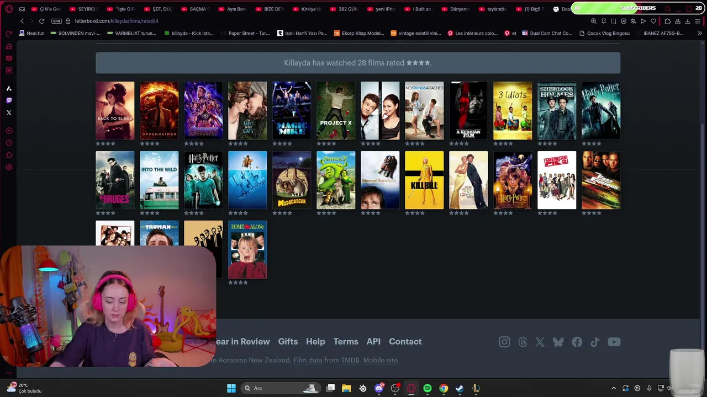707x397 pixels.
Task: Click the taskbar Ara search box
Action: pyautogui.click(x=281, y=388)
